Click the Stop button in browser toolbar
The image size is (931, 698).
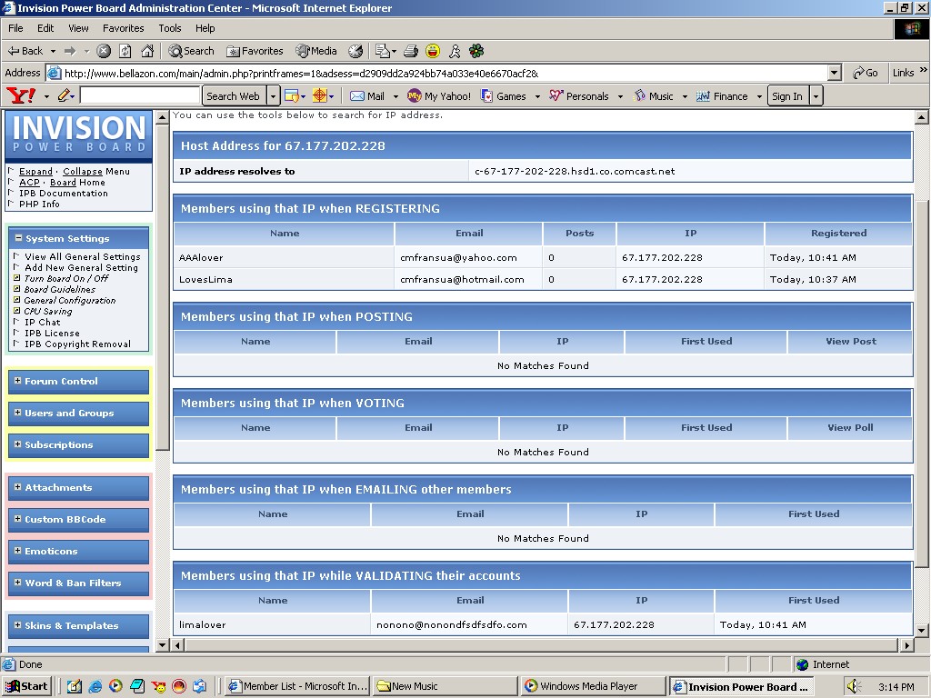(104, 51)
